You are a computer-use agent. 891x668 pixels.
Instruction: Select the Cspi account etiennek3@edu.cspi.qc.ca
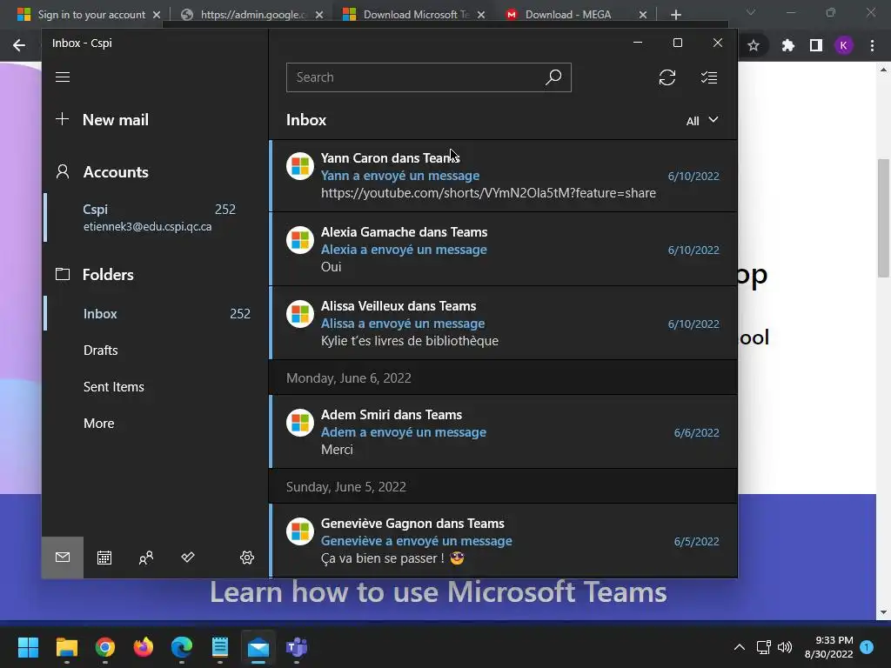(155, 217)
